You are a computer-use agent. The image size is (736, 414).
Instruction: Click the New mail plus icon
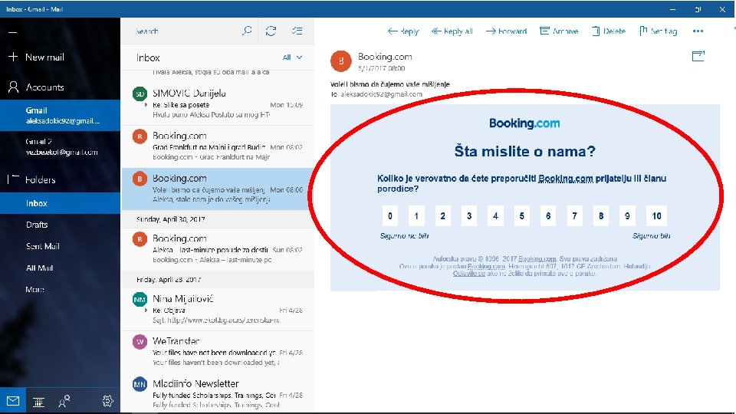tap(13, 57)
